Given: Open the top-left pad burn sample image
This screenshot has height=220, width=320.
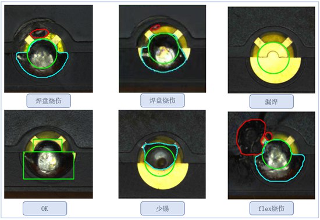Looking at the screenshot, I should (x=48, y=49).
